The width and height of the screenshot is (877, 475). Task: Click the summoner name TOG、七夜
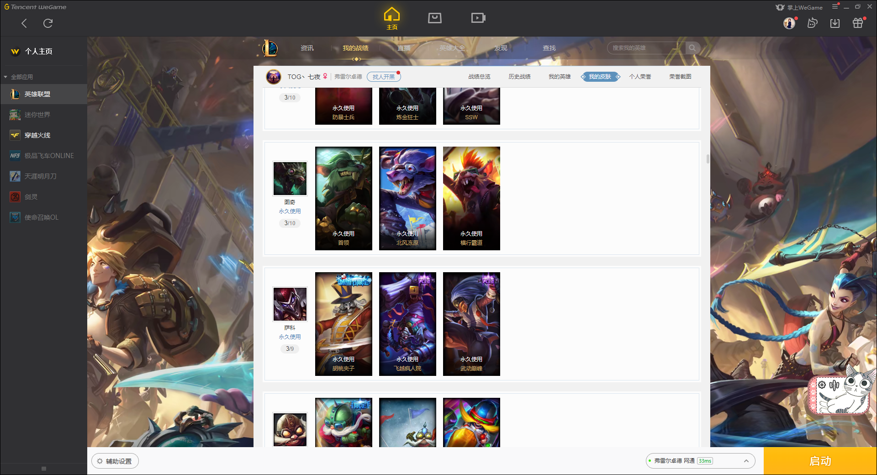304,77
